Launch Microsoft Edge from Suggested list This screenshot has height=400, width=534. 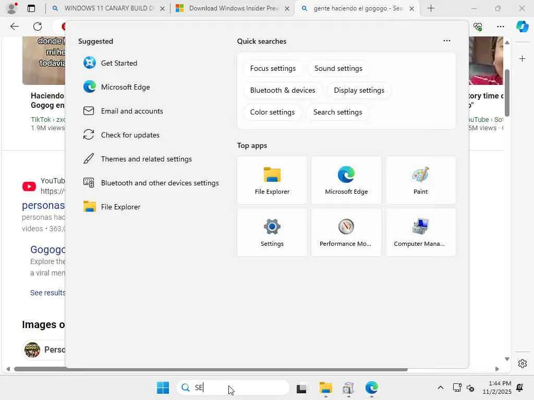[116, 87]
